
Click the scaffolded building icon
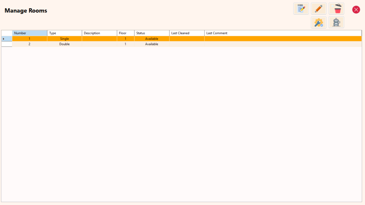[336, 22]
